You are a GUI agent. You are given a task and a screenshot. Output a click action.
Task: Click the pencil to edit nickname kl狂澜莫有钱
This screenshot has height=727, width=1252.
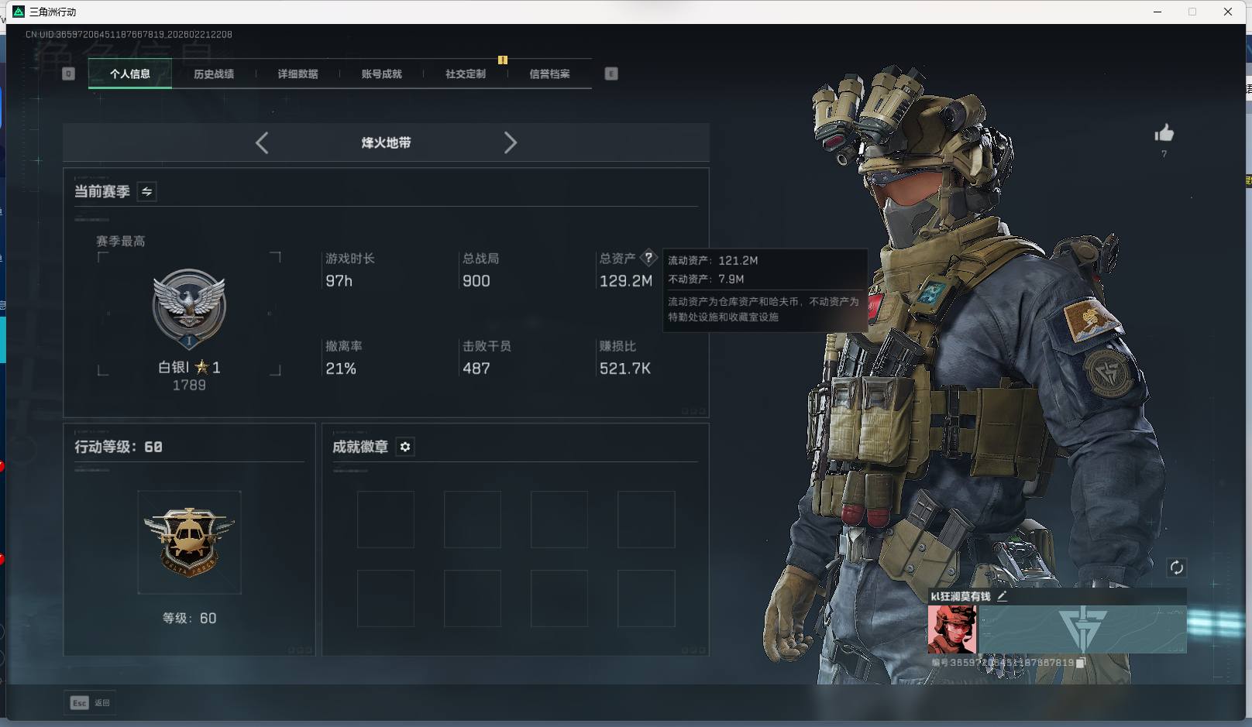pos(1003,597)
